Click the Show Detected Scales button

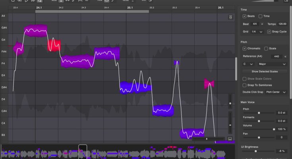point(265,72)
